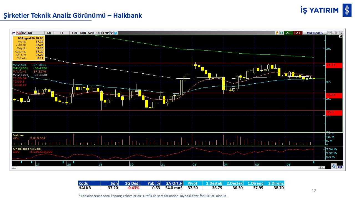
Task: Click the blue sync arrows icon at bottom right
Action: [x=334, y=166]
